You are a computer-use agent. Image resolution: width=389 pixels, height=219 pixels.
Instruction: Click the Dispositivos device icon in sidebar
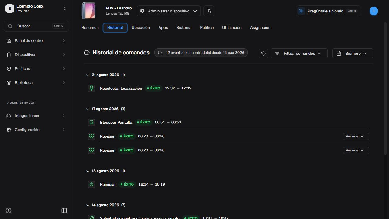point(9,55)
